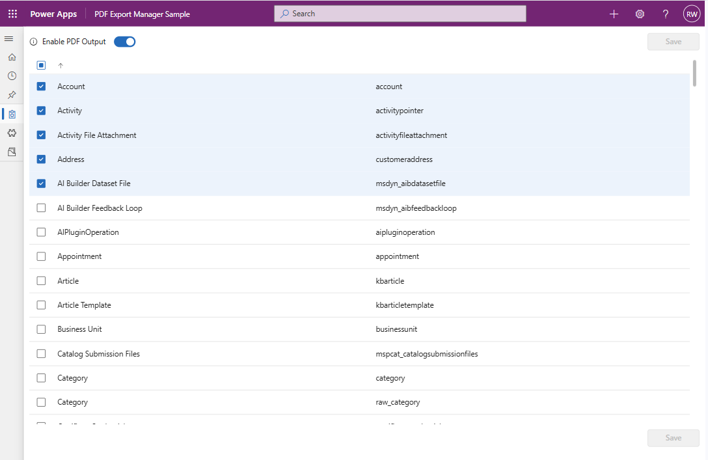This screenshot has height=460, width=708.
Task: Click the msdyn_aibfeedbackloop cell
Action: (416, 208)
